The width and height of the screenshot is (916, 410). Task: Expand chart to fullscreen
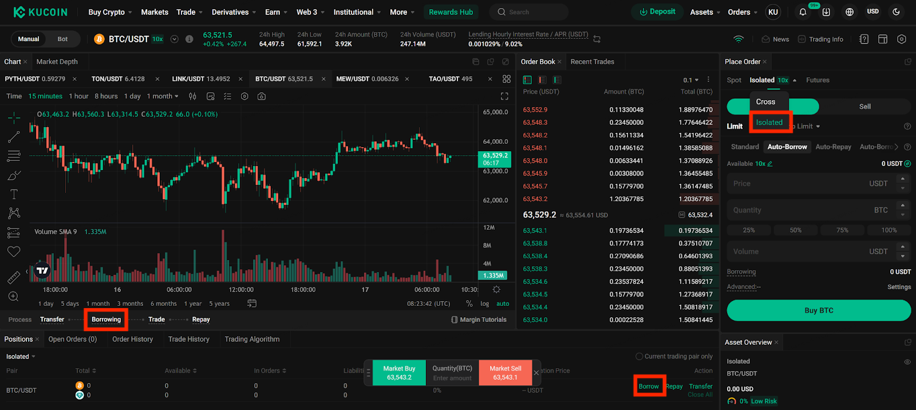pyautogui.click(x=504, y=96)
